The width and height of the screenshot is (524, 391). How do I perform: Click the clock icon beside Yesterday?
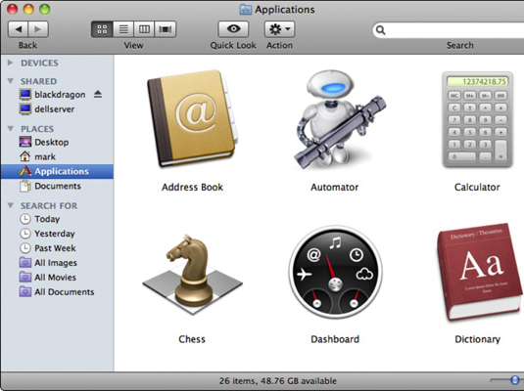pyautogui.click(x=25, y=234)
